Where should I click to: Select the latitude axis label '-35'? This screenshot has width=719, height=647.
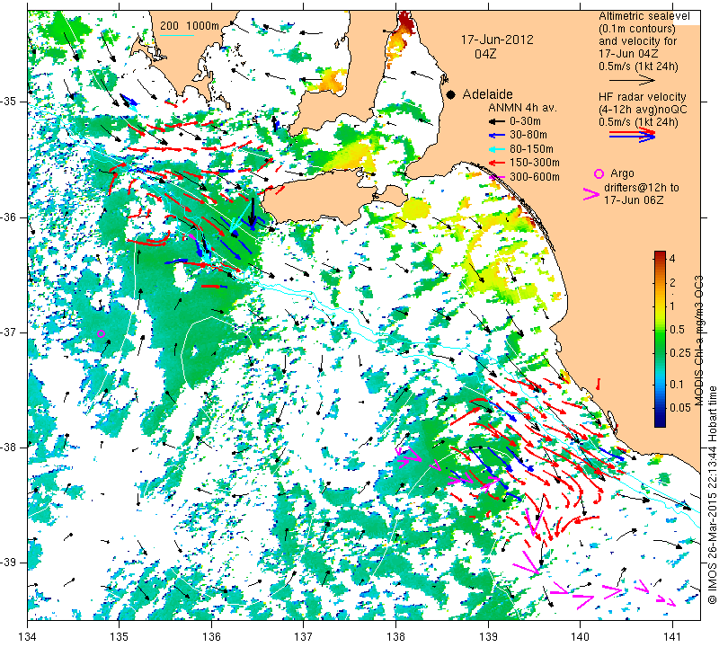point(9,102)
